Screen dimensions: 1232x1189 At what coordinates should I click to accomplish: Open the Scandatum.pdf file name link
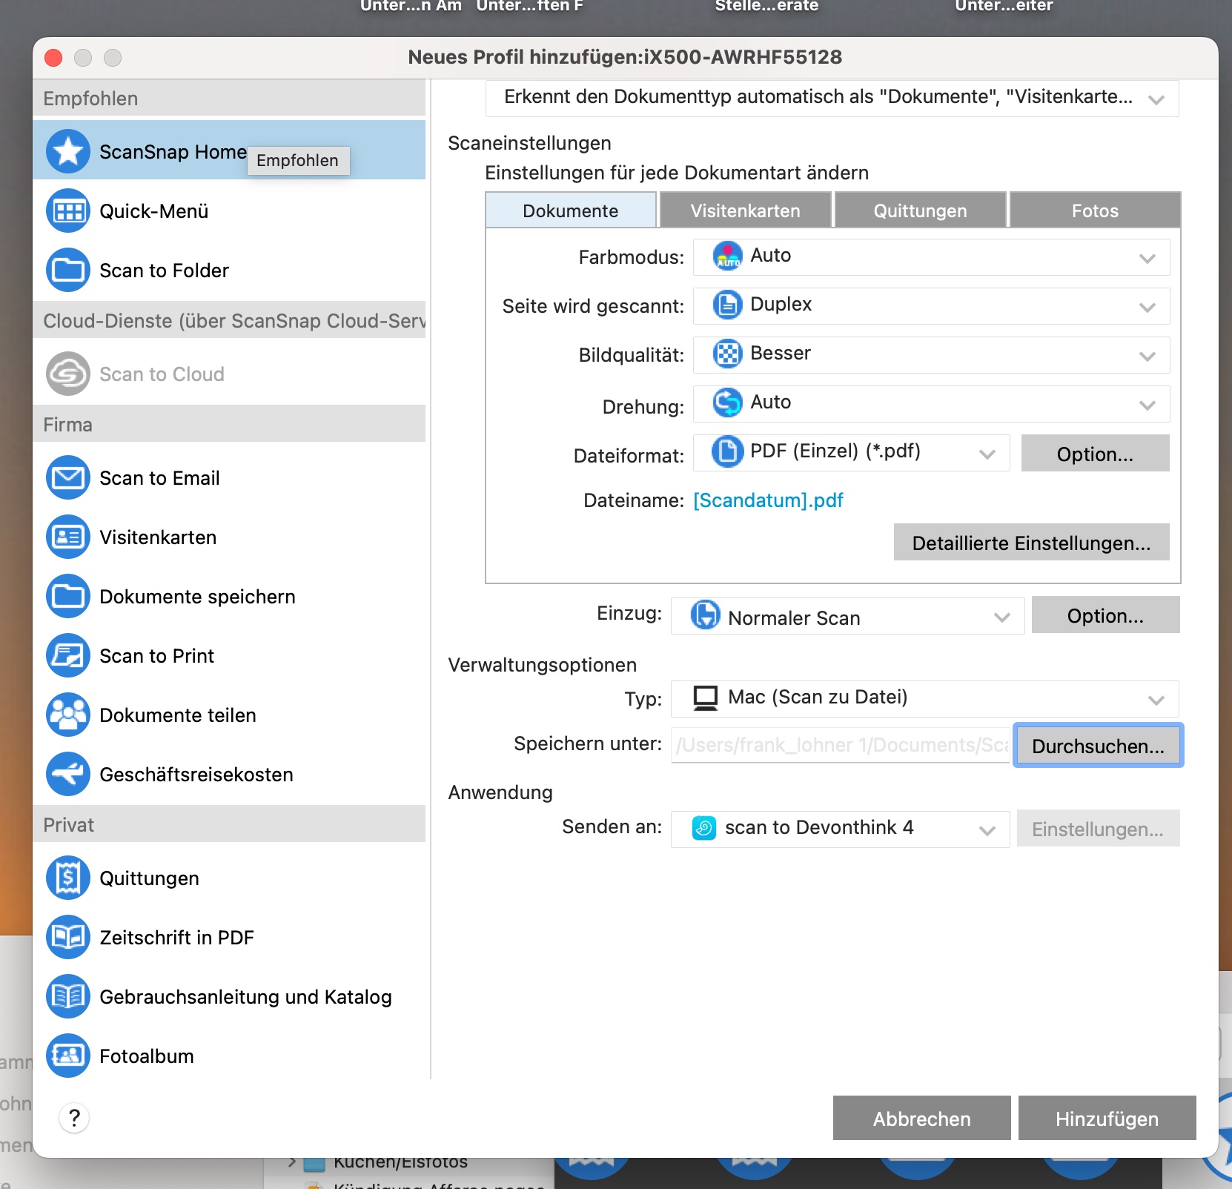768,500
